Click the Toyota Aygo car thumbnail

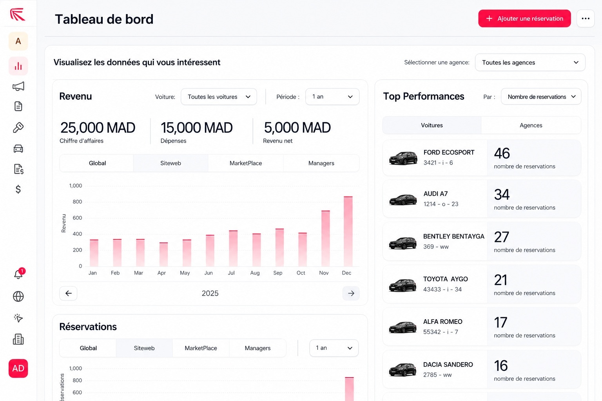click(x=403, y=285)
